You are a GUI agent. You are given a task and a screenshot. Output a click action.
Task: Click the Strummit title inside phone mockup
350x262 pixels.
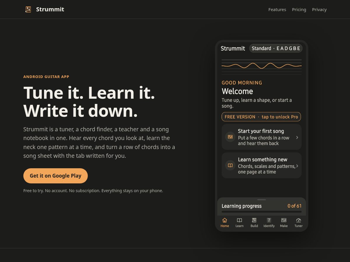233,48
